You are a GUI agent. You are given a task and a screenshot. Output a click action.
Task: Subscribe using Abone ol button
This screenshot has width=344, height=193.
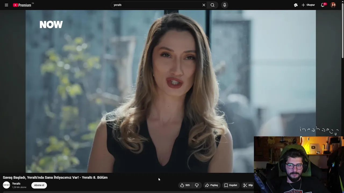tap(39, 185)
